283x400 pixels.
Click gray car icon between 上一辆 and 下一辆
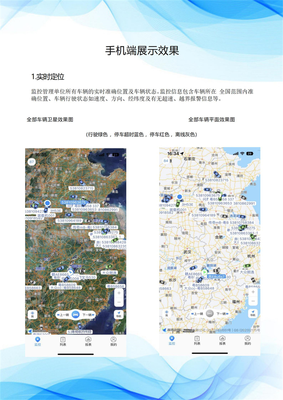coord(209,313)
